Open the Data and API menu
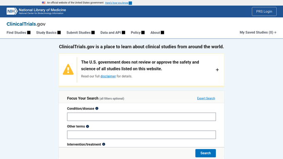The height and width of the screenshot is (159, 283). click(x=113, y=32)
